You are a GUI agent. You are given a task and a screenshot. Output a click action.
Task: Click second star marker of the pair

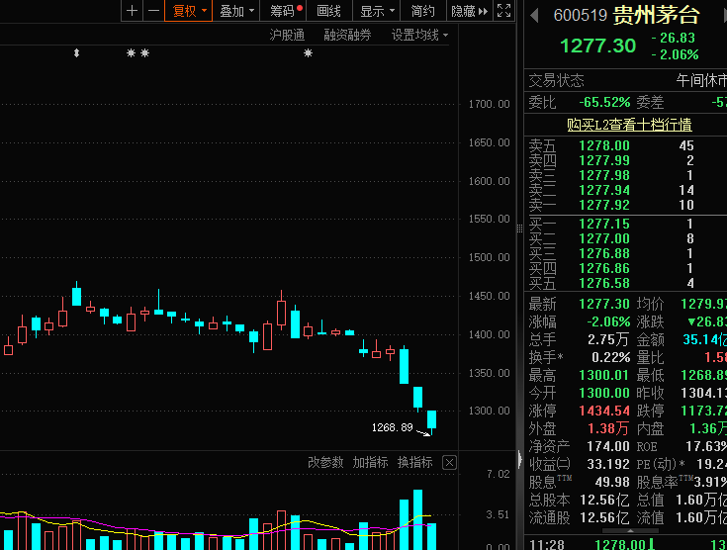pos(145,53)
